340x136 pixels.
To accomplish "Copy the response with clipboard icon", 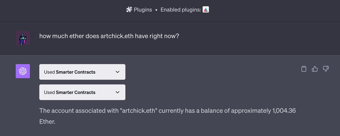I will click(304, 69).
